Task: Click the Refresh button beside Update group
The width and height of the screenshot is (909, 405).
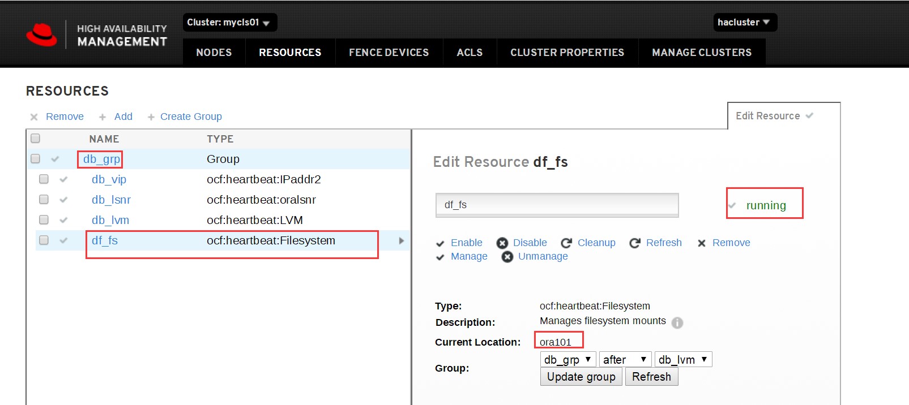Action: click(x=651, y=377)
